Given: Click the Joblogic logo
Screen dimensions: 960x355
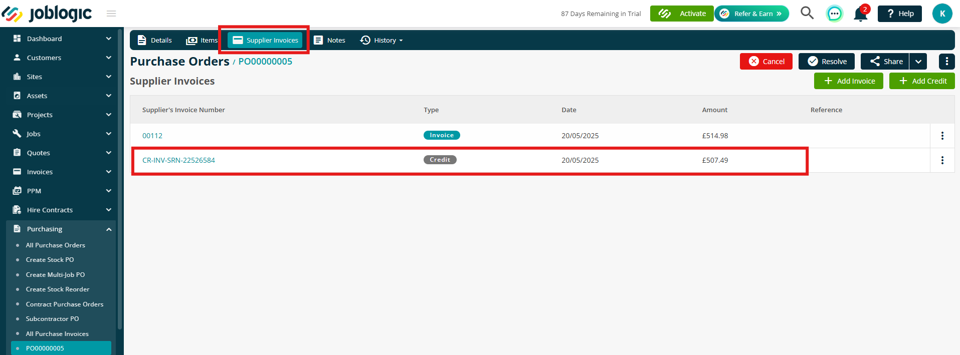Looking at the screenshot, I should [47, 14].
